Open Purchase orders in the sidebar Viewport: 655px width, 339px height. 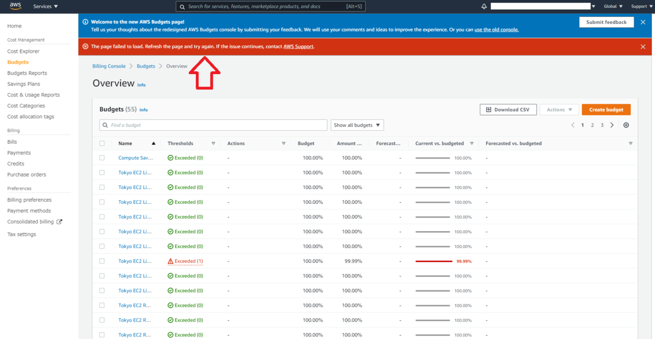tap(27, 174)
